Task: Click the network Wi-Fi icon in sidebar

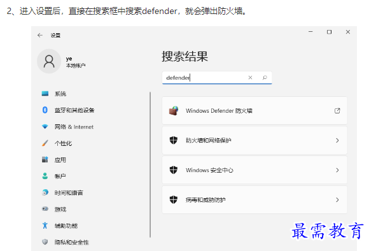Action: [x=45, y=127]
